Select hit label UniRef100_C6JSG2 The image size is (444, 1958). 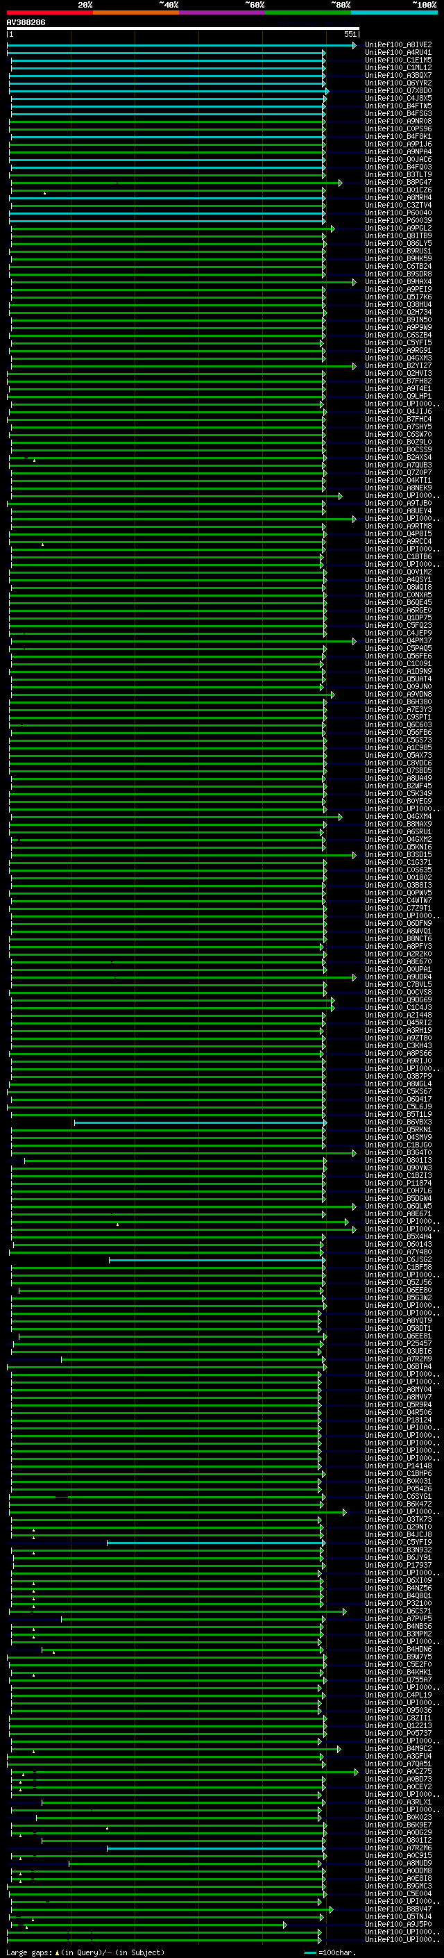pos(398,1259)
